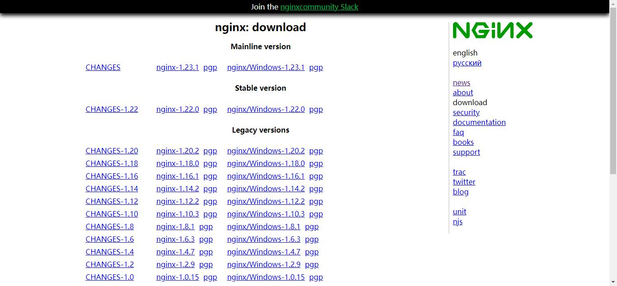Open CHANGES-1.22 link
The width and height of the screenshot is (617, 286).
coord(112,109)
